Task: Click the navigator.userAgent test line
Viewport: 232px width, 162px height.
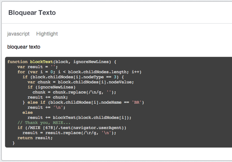Action: coord(72,128)
